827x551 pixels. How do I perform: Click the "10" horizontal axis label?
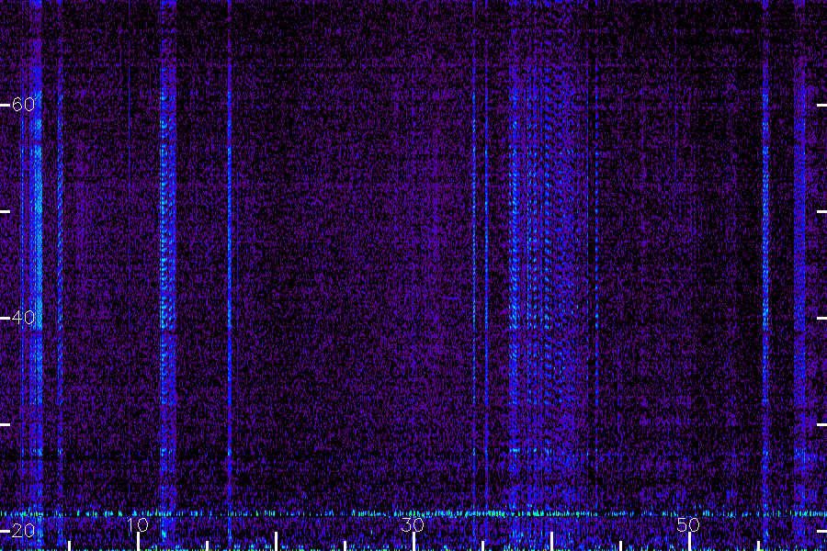138,524
